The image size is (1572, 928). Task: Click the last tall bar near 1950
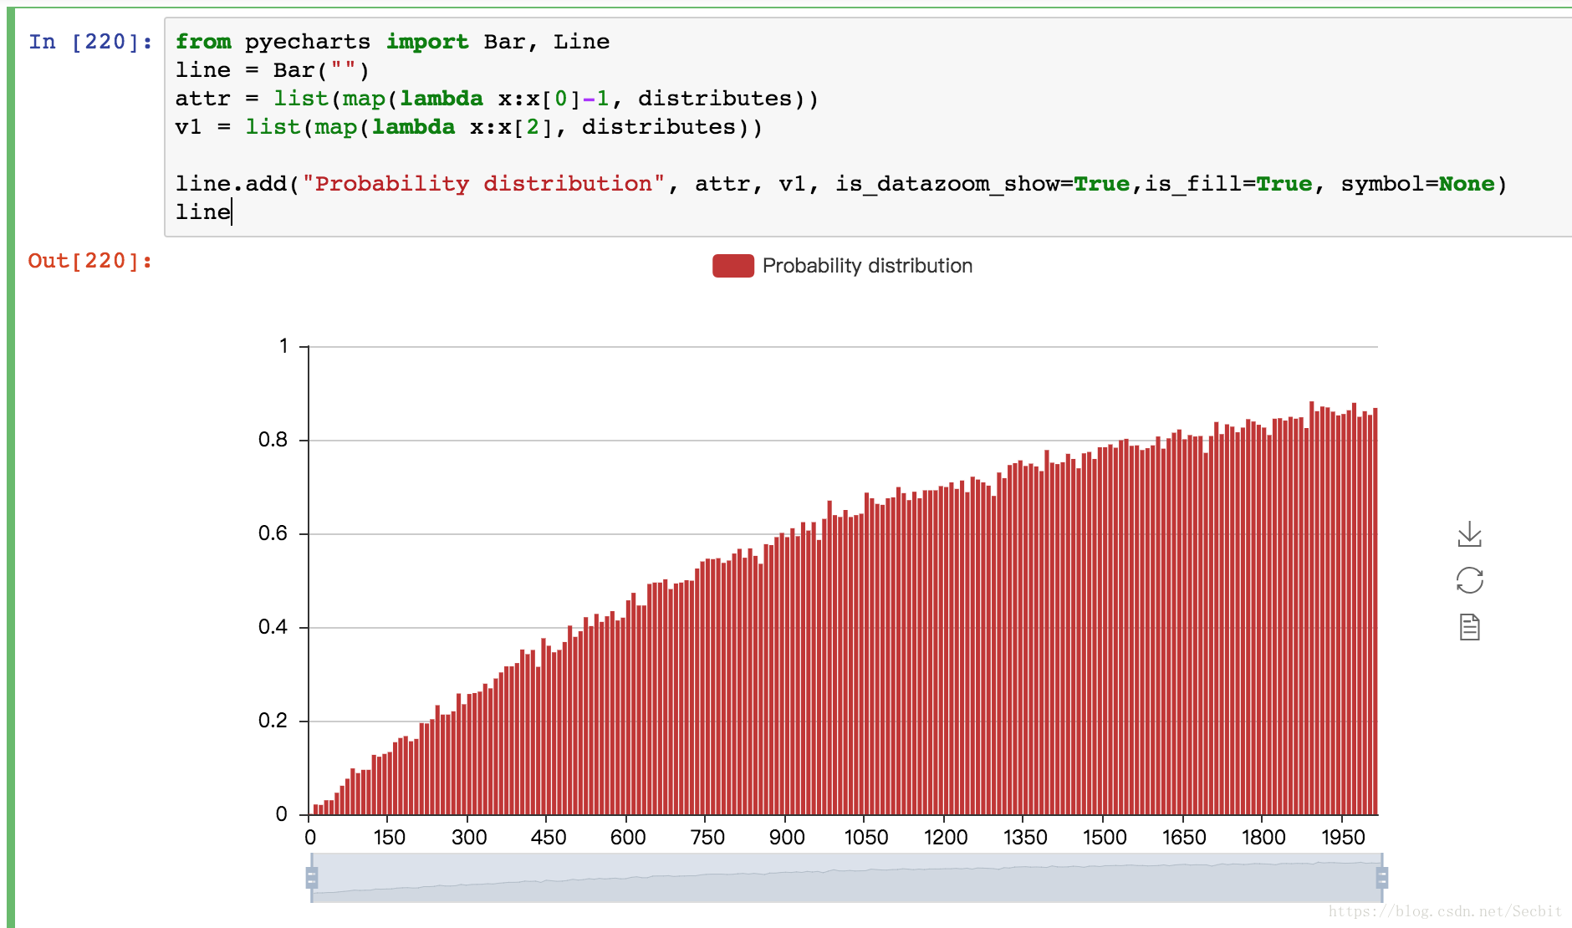[1375, 612]
